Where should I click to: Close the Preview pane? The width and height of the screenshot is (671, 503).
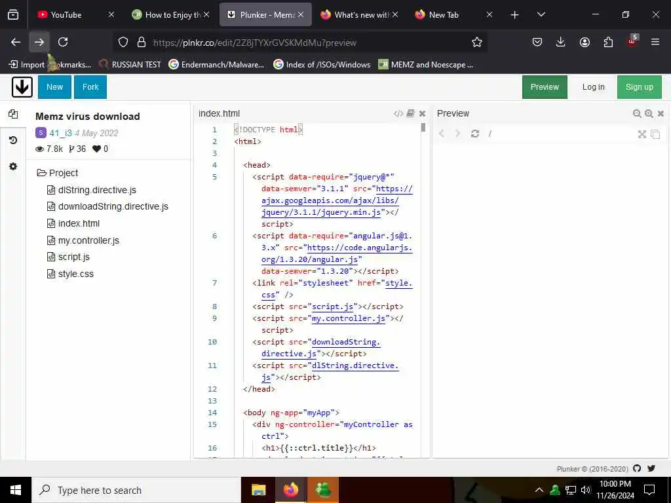coord(661,114)
